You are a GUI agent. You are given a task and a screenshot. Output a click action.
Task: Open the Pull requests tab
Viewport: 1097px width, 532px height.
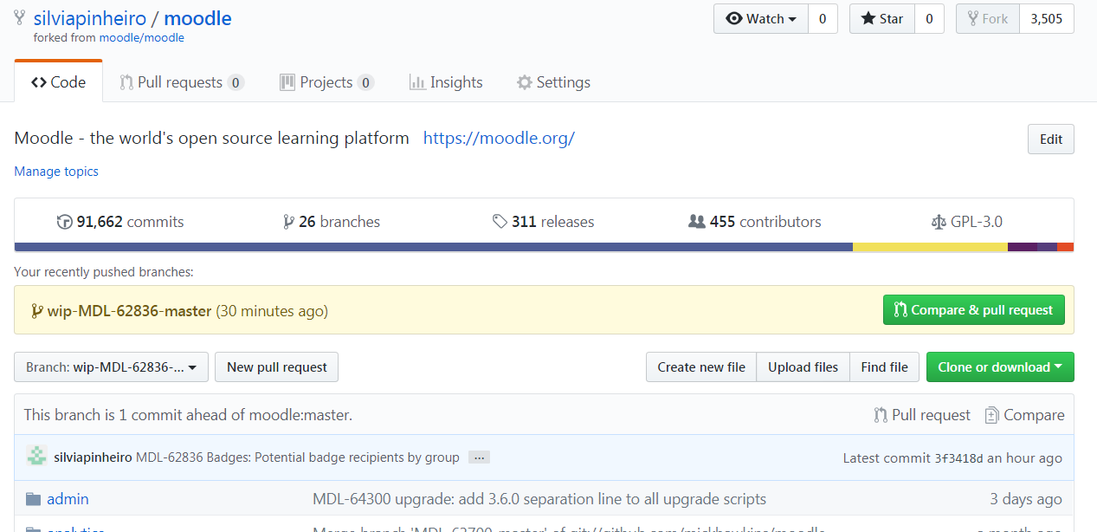coord(182,82)
